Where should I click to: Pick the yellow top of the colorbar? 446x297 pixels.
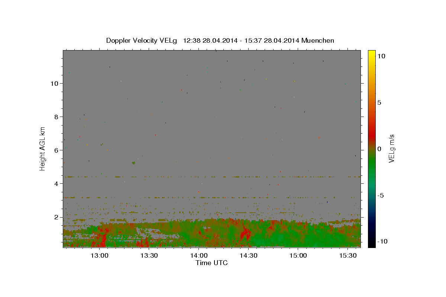(x=371, y=54)
